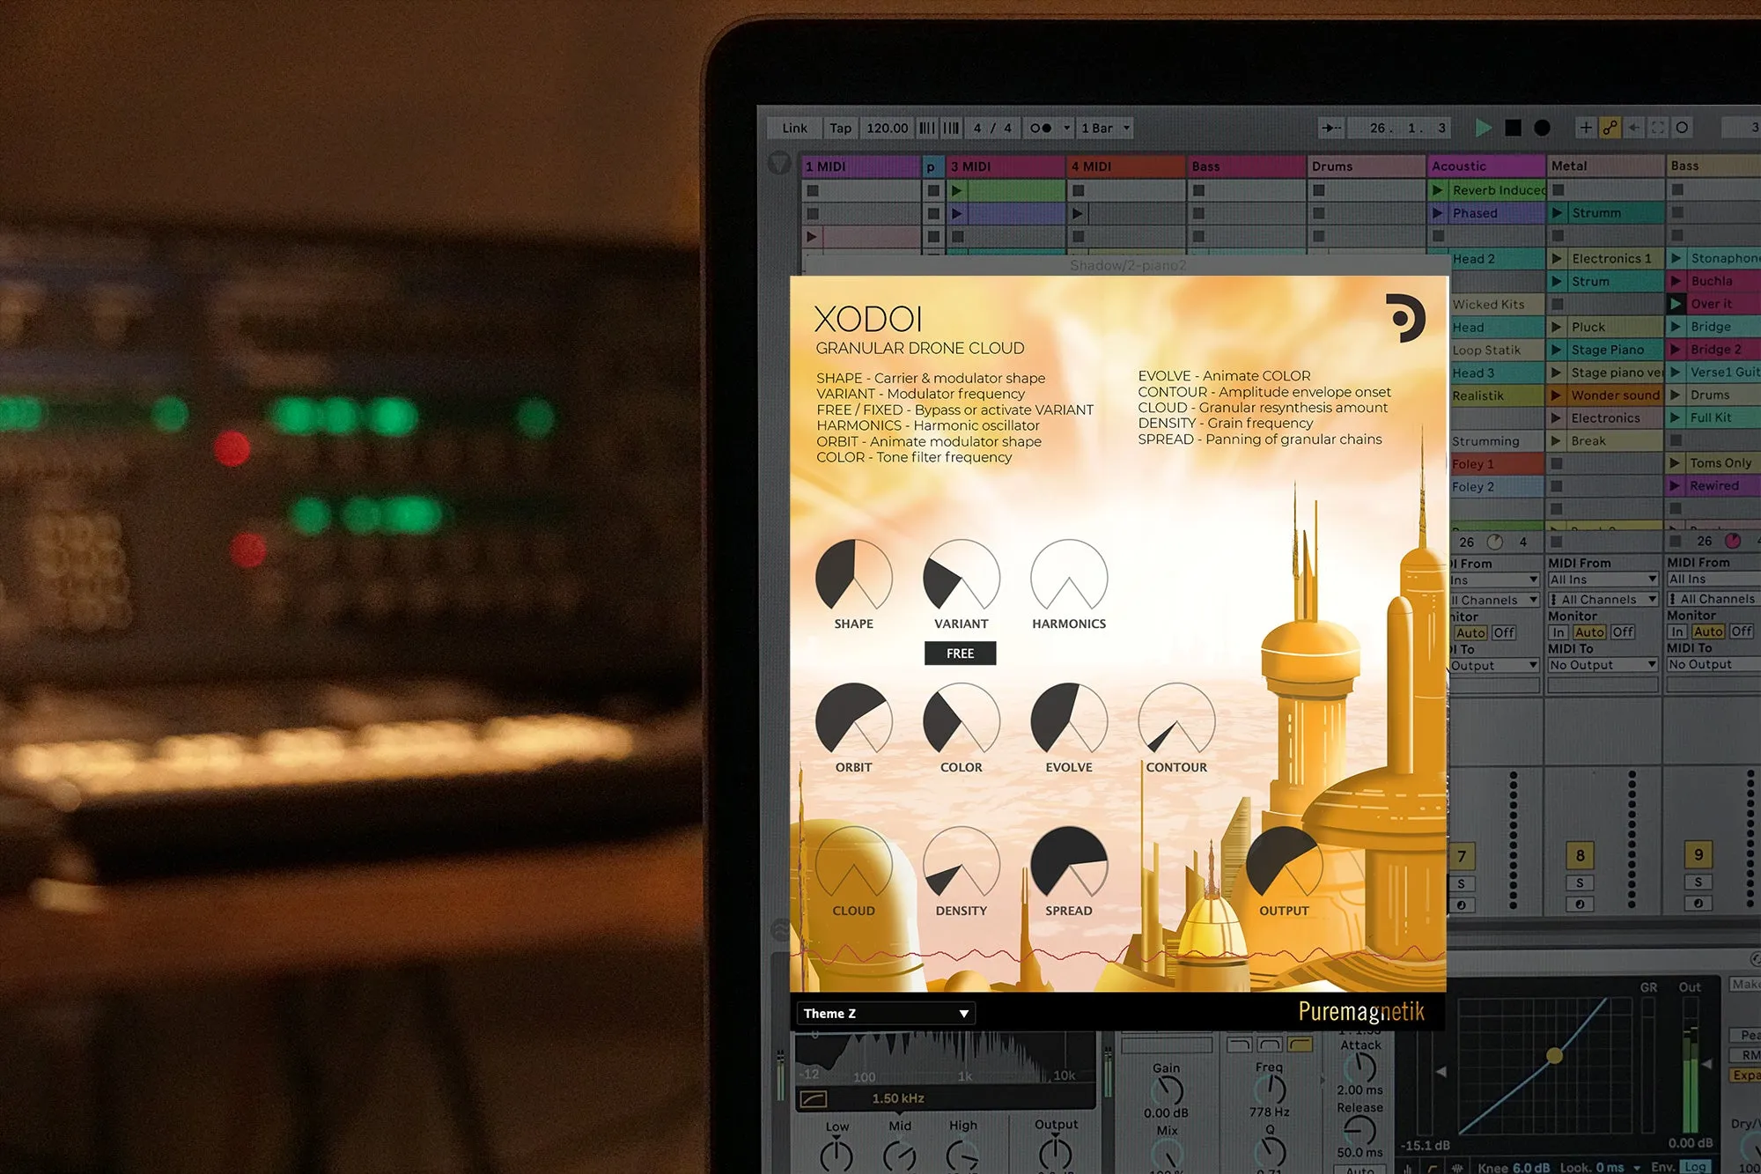Click the Session Record hollow circle icon
Viewport: 1761px width, 1174px height.
pyautogui.click(x=1682, y=128)
